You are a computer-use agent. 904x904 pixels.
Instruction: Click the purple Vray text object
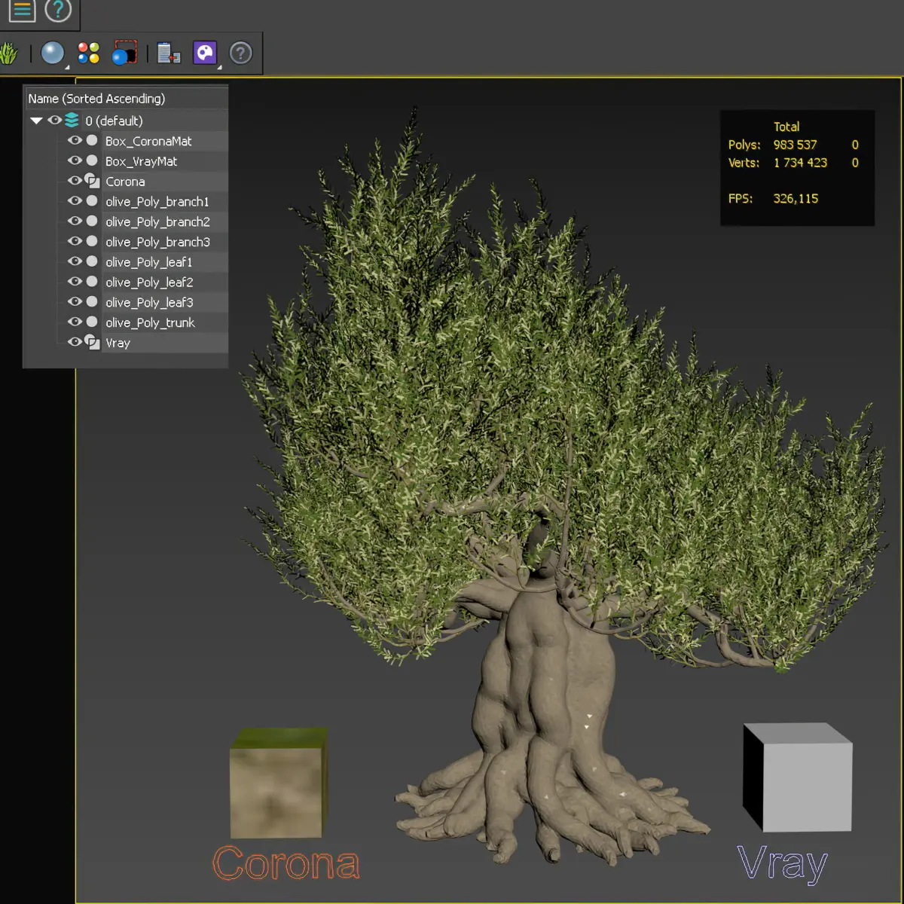click(x=782, y=864)
